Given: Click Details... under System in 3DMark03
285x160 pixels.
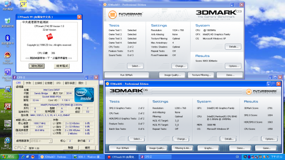Looking at the screenshot, I should tap(233, 47).
